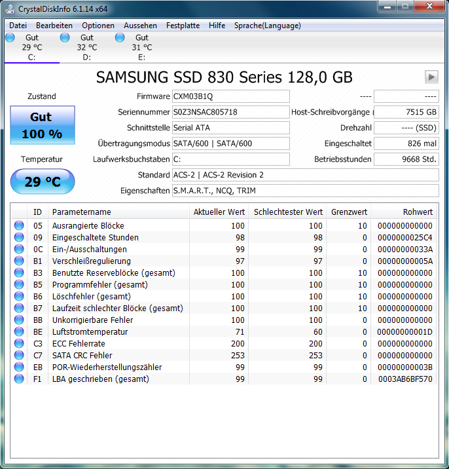Viewport: 449px width, 469px height.
Task: Click status orb of LBA geschrieben row
Action: [19, 379]
